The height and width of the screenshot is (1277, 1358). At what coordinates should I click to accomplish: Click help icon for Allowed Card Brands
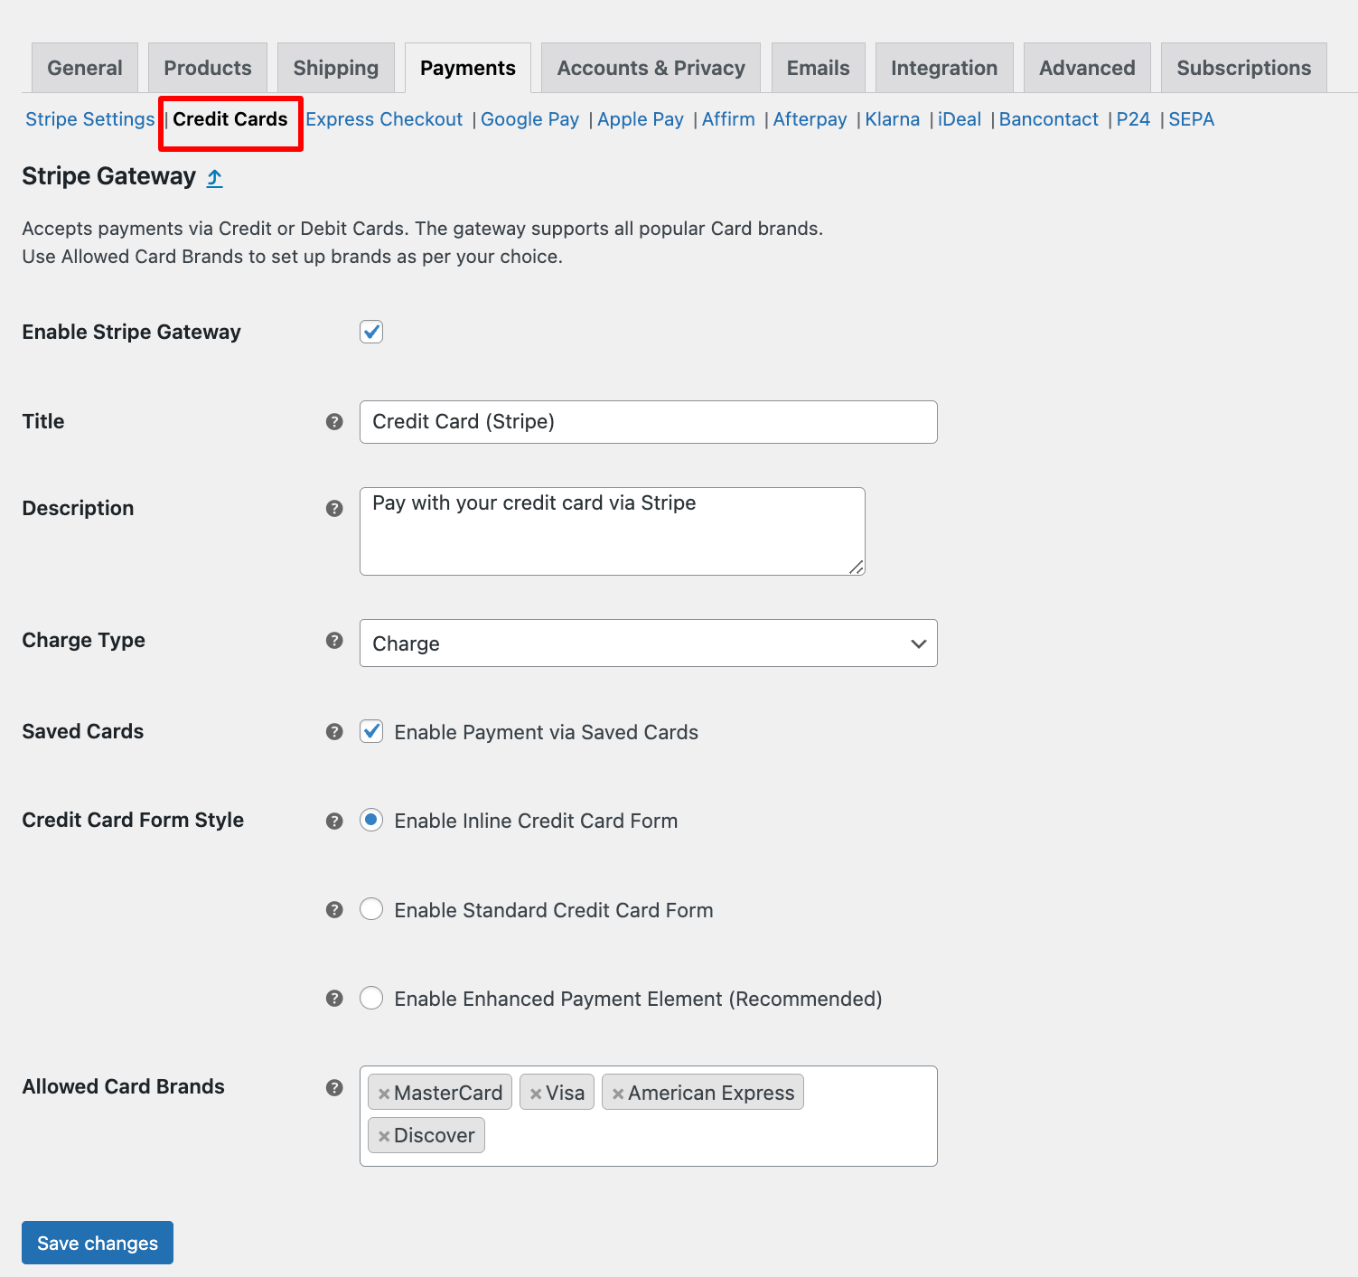(x=334, y=1087)
